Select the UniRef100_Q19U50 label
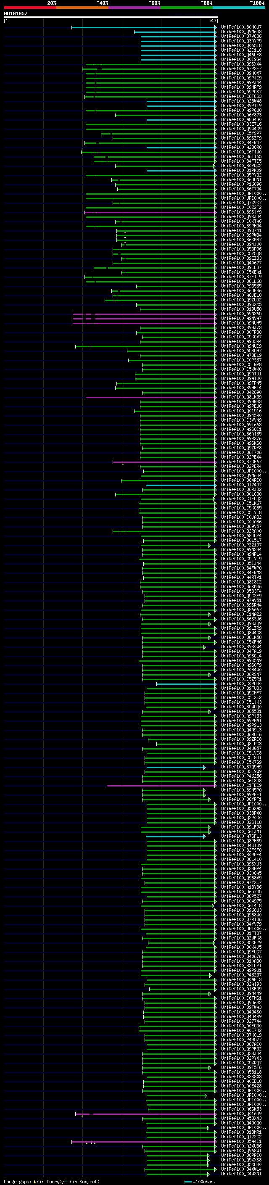The image size is (269, 1185). pos(241,309)
